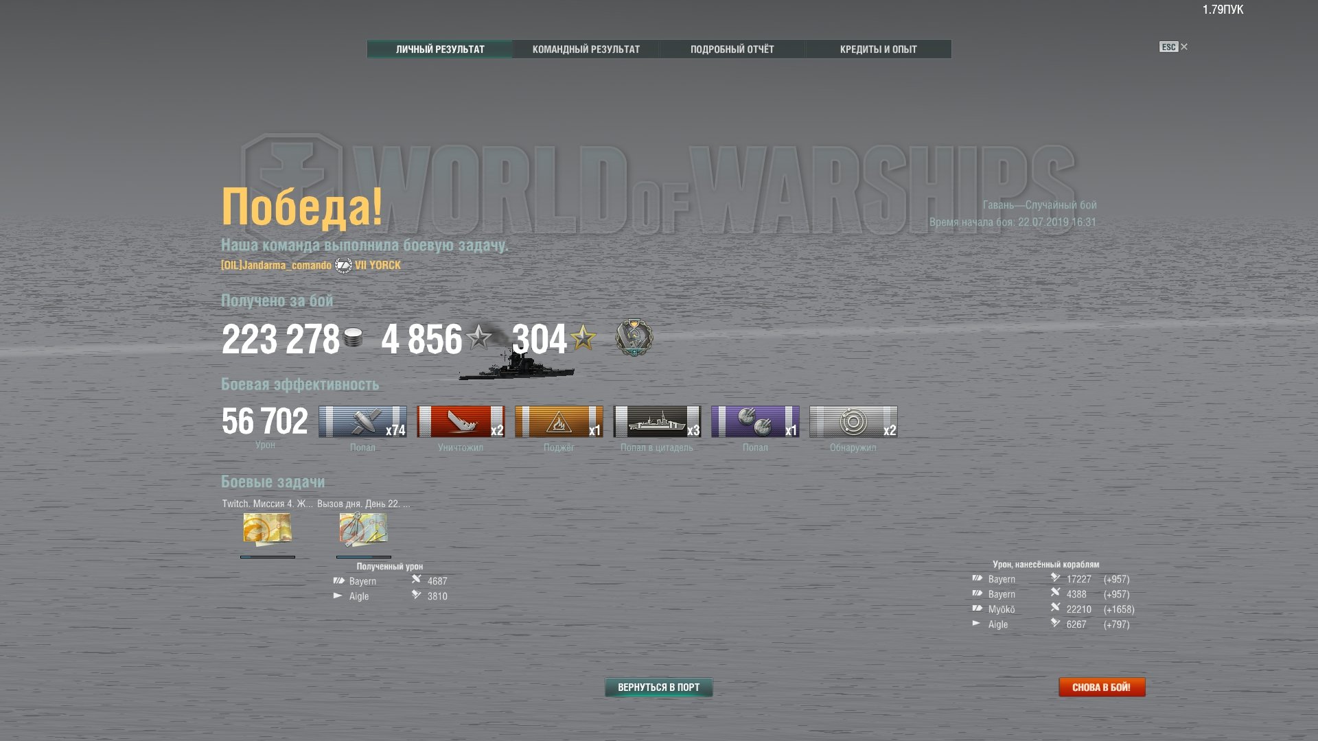
Task: Switch to Командный результат tab
Action: pyautogui.click(x=586, y=49)
